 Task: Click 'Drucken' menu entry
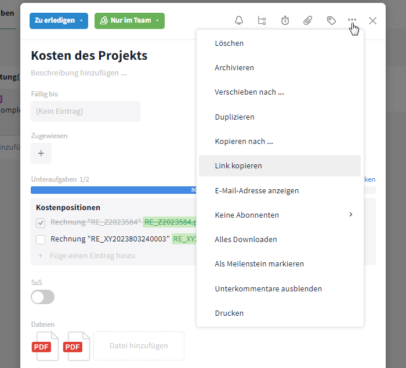pyautogui.click(x=280, y=313)
